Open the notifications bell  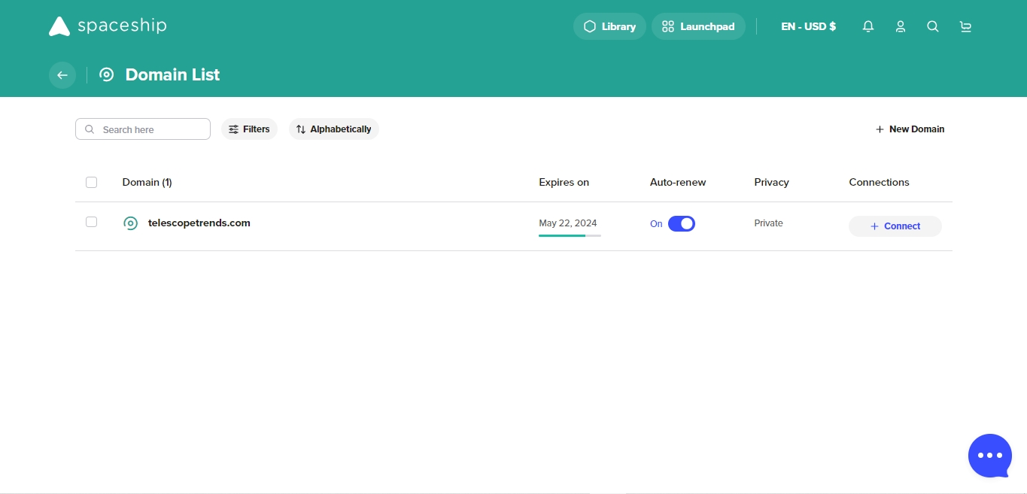[868, 26]
